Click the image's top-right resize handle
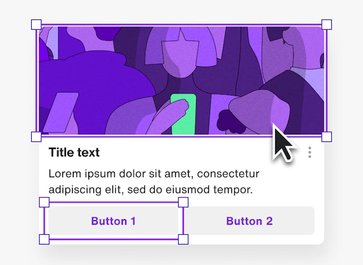This screenshot has width=363, height=265. 327,24
